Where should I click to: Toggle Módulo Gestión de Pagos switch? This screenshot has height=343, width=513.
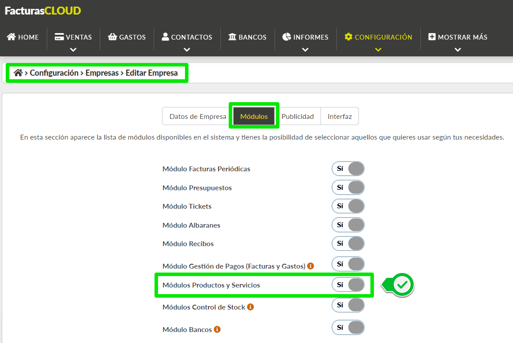(348, 264)
